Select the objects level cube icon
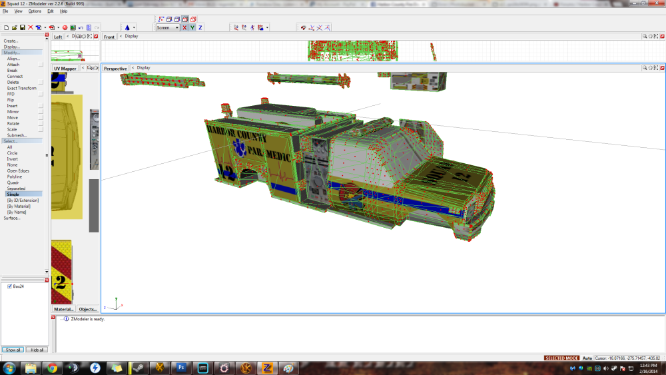666x375 pixels. [x=185, y=19]
